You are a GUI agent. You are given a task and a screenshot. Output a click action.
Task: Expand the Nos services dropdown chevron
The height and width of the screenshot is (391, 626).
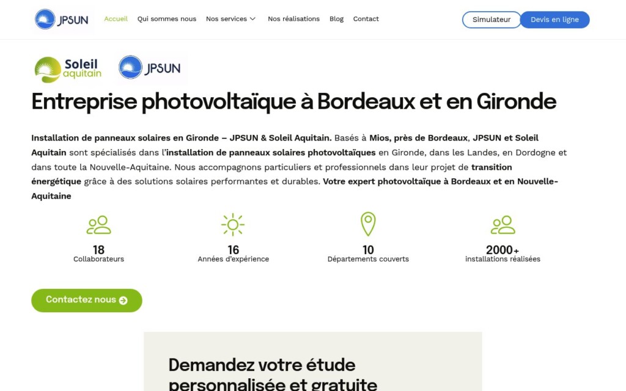pyautogui.click(x=252, y=19)
